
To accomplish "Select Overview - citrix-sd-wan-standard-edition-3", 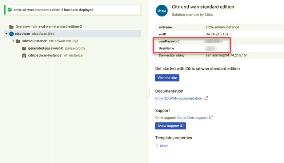I will (48, 26).
